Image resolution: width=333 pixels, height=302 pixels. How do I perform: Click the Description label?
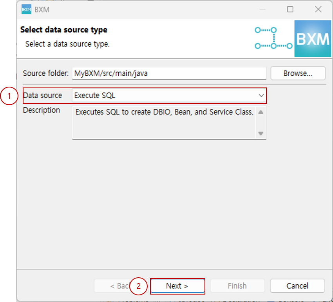tap(41, 110)
